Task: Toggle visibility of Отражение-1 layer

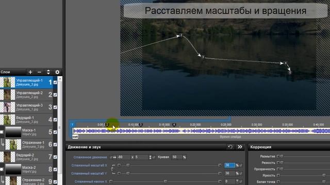Action: pyautogui.click(x=55, y=144)
